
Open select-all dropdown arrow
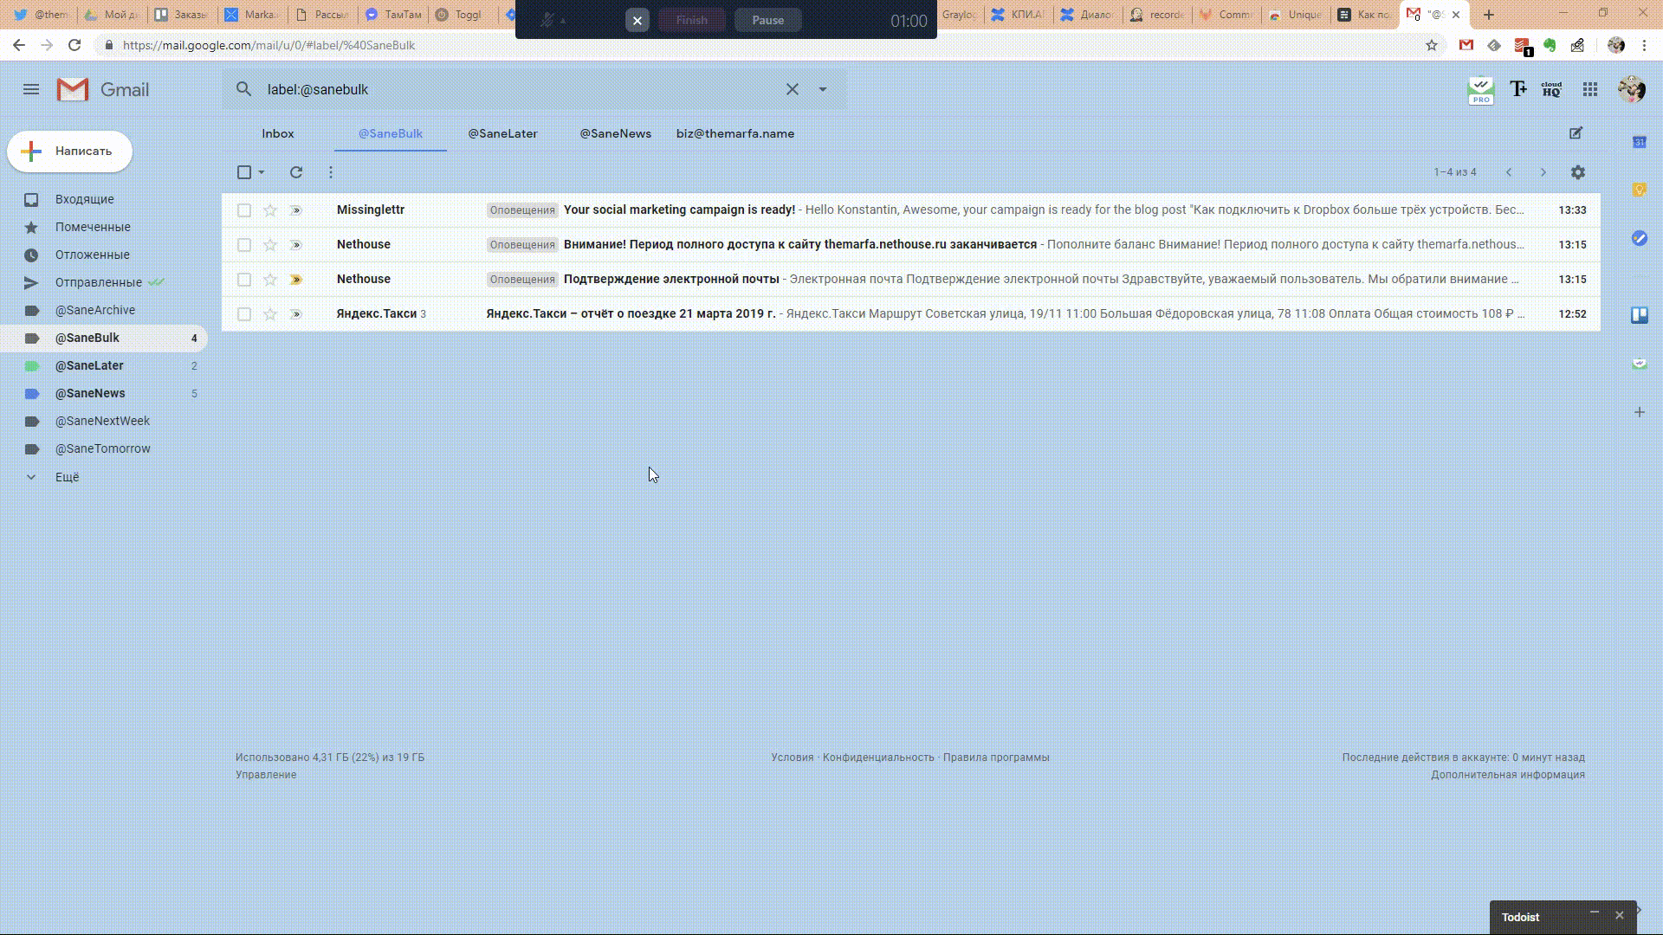point(262,172)
